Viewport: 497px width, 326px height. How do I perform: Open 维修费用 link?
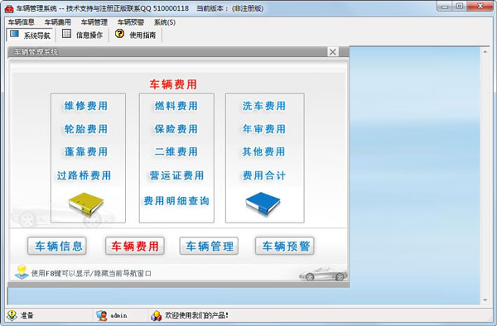86,106
